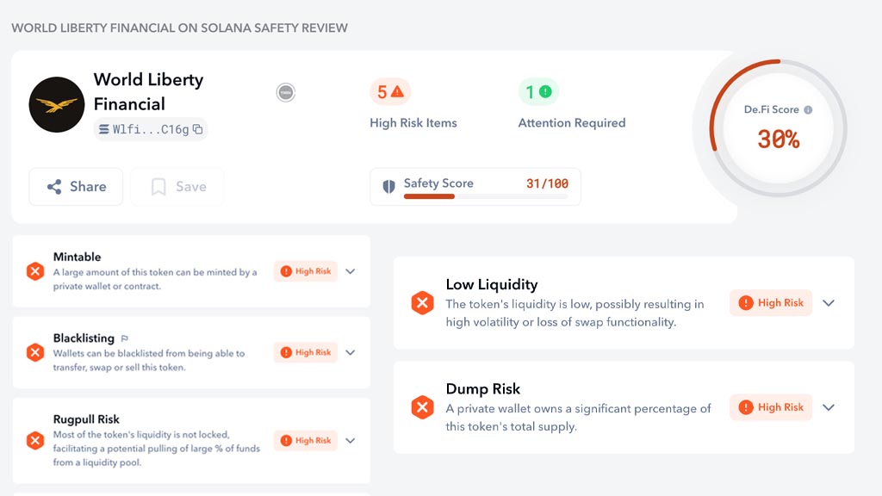This screenshot has width=882, height=496.
Task: Click the Mintable red X hexagon icon
Action: point(35,271)
